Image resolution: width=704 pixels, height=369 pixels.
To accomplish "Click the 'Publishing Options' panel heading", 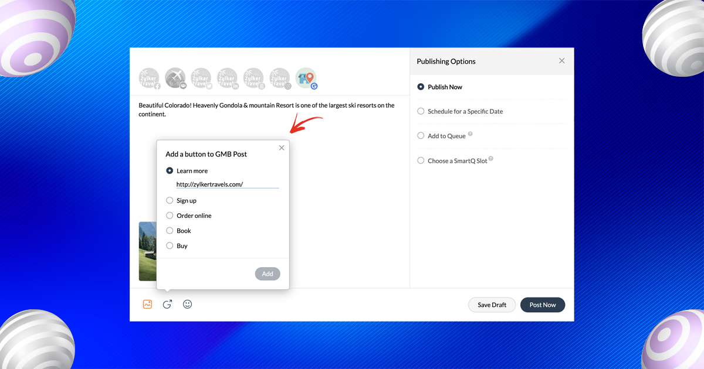I will pyautogui.click(x=446, y=61).
